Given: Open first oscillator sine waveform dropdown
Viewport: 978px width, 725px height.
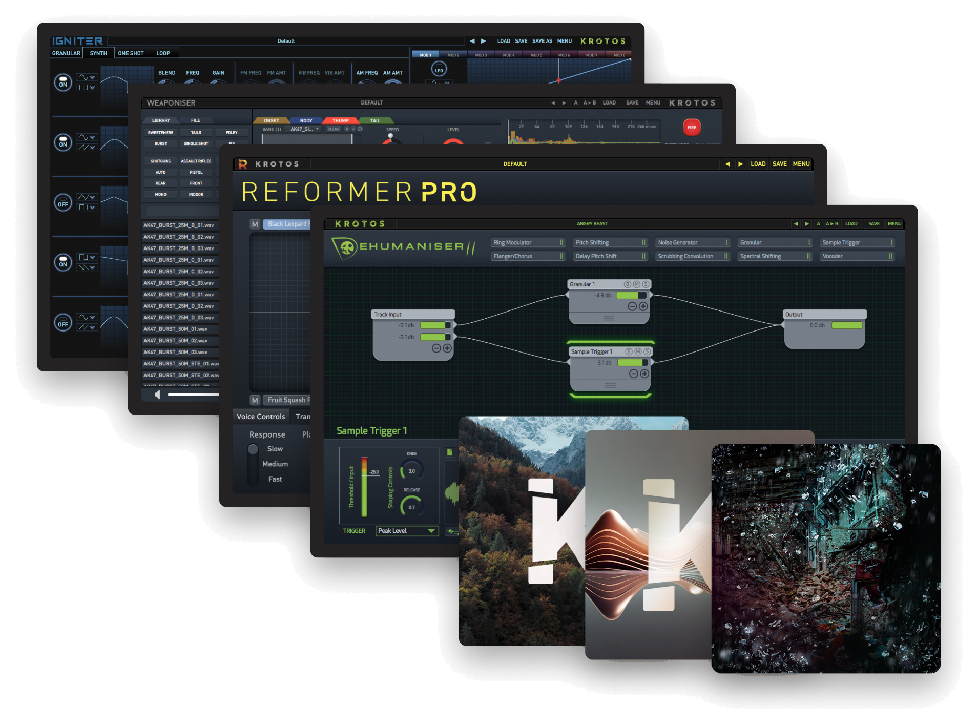Looking at the screenshot, I should tap(87, 77).
